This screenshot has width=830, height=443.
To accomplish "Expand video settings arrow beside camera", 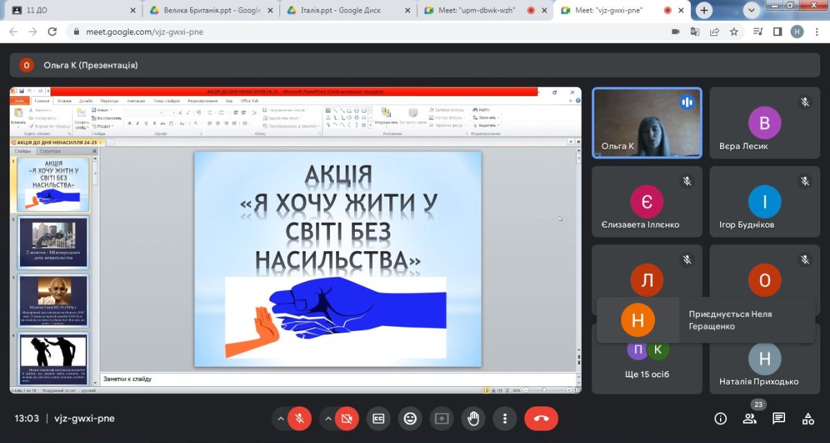I will 327,418.
